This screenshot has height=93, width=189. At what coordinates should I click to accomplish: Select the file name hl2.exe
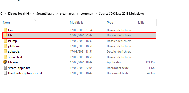[13, 62]
